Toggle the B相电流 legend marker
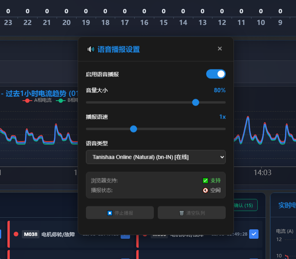296x259 pixels. click(61, 100)
